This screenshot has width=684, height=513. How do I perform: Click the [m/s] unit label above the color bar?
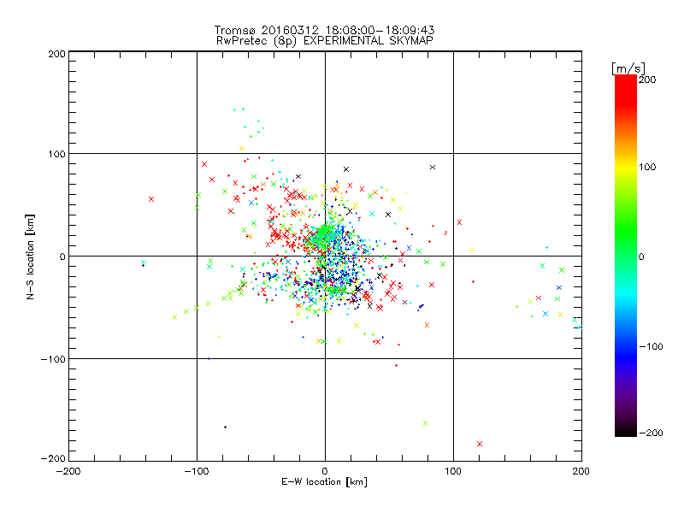click(x=628, y=68)
